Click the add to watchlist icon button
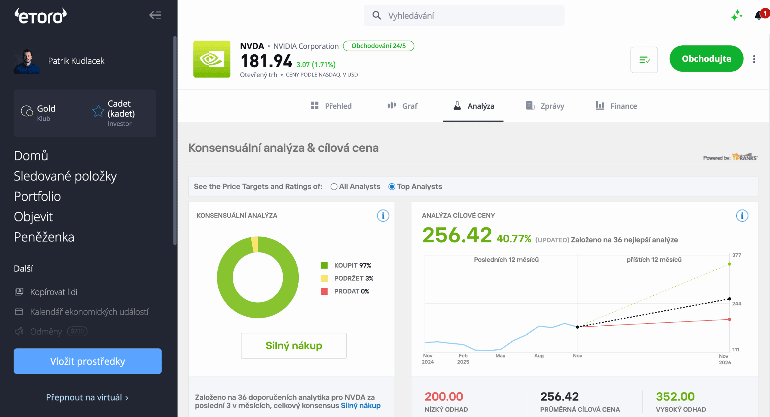770x417 pixels. tap(644, 60)
